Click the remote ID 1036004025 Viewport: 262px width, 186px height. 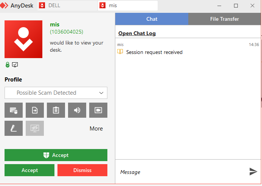pyautogui.click(x=67, y=32)
